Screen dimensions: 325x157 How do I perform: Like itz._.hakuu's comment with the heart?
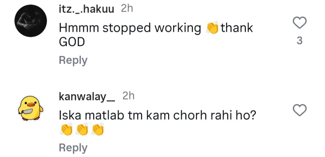click(x=300, y=23)
